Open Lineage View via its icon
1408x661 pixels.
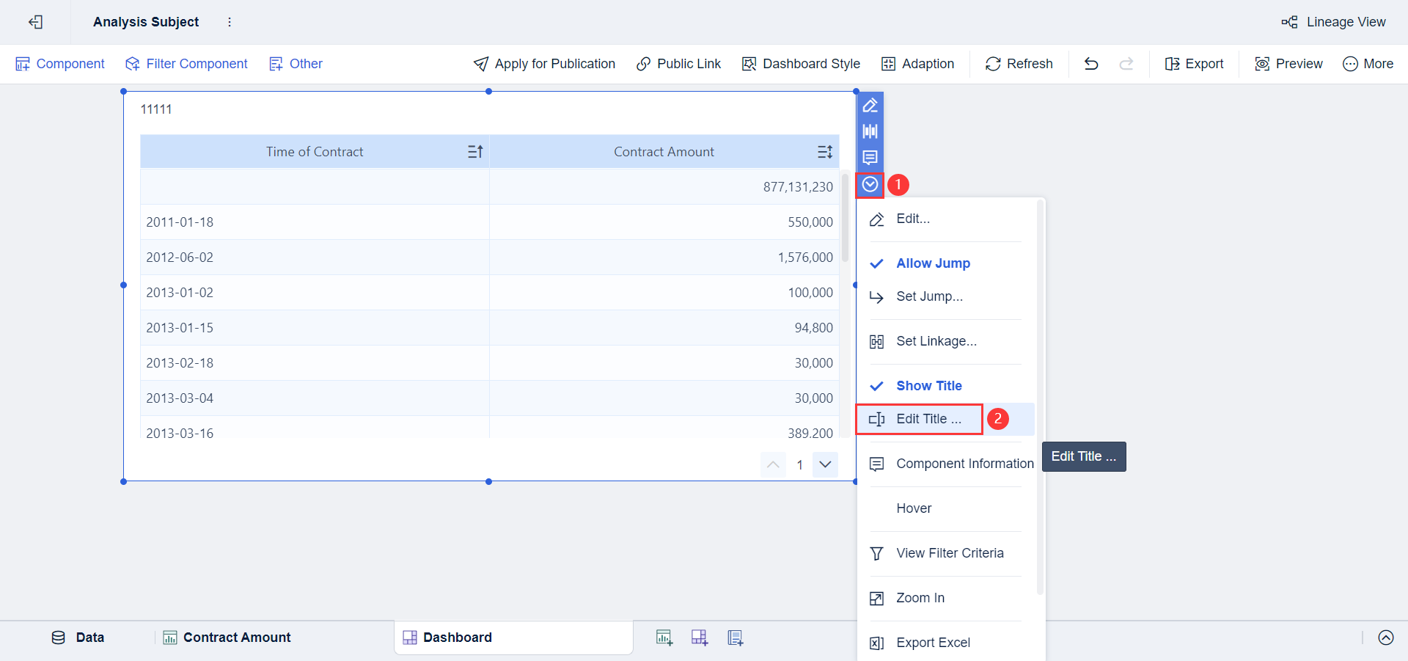(1290, 22)
